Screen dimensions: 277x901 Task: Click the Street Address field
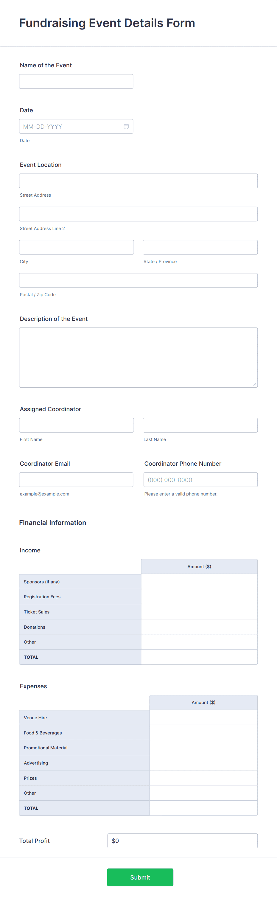(x=138, y=181)
